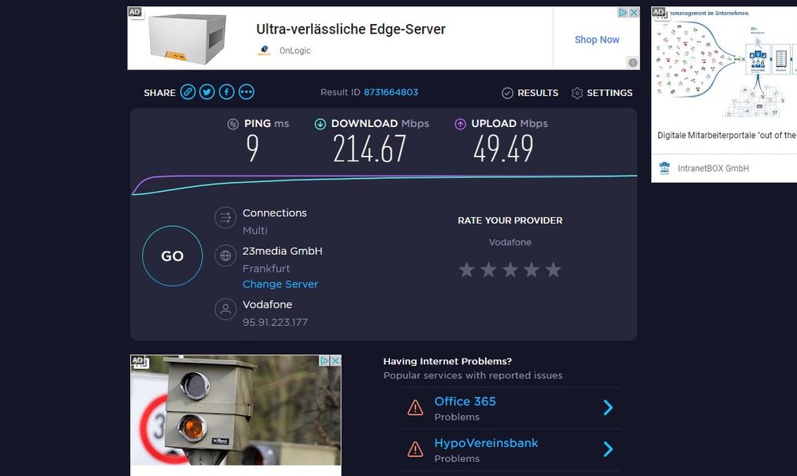The height and width of the screenshot is (476, 797).
Task: Click the Vodafone user icon
Action: (226, 309)
